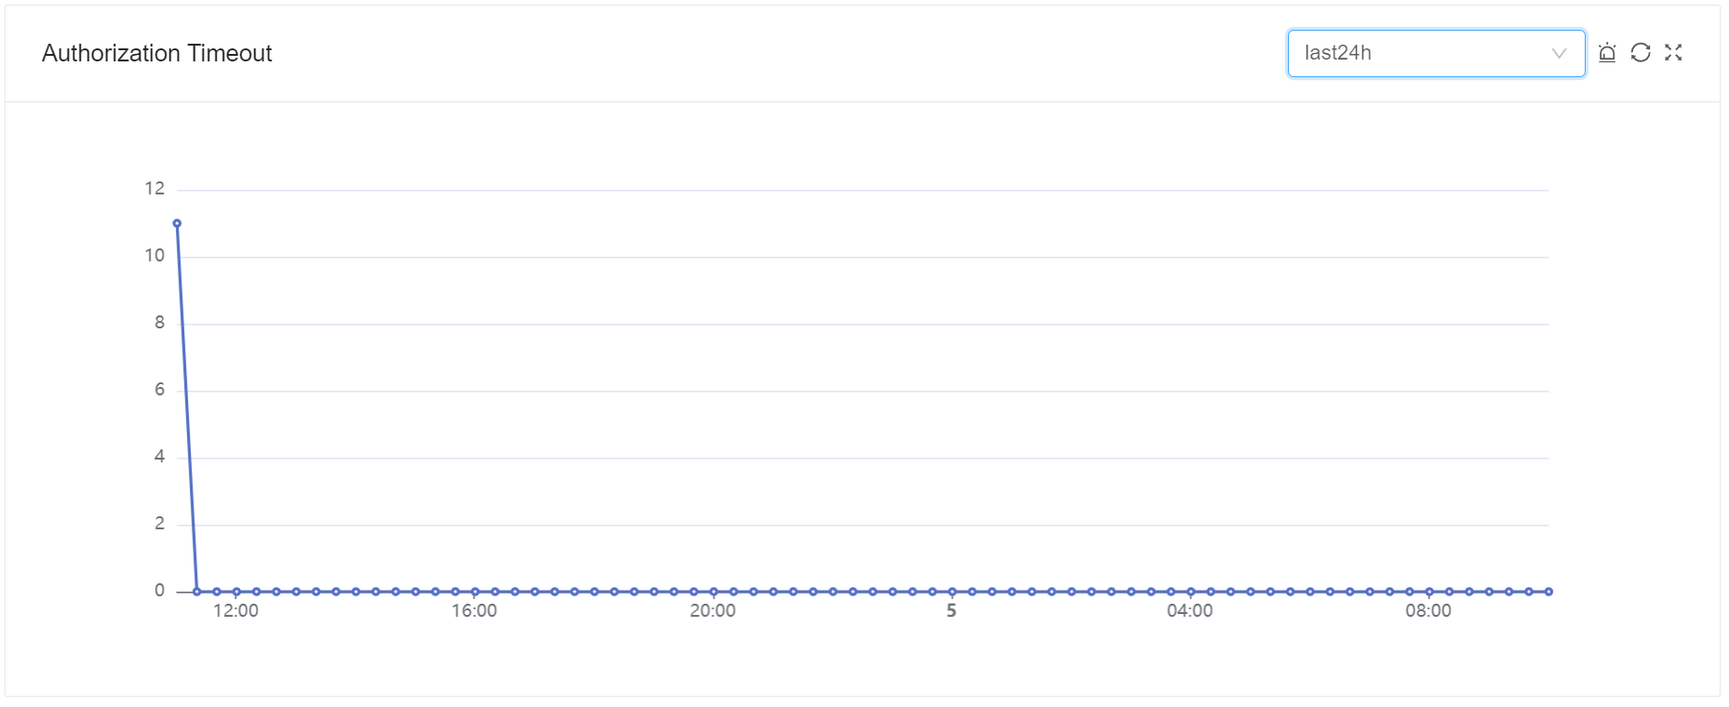Screen dimensions: 1729x707
Task: Click the alarm bell icon
Action: pyautogui.click(x=1607, y=53)
